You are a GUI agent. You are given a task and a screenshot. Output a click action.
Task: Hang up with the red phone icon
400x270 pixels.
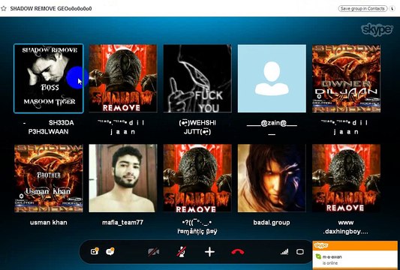pyautogui.click(x=238, y=252)
